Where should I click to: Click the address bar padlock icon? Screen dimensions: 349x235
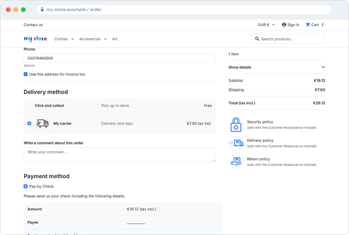click(x=42, y=9)
